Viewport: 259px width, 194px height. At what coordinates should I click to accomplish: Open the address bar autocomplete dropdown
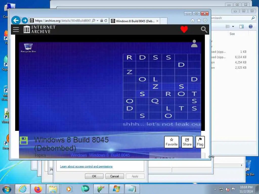pos(97,21)
